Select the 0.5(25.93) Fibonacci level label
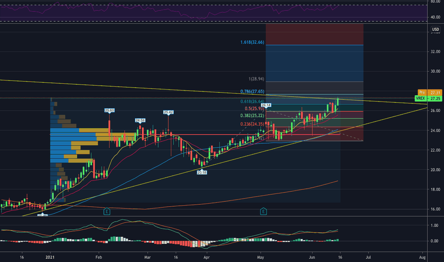Image resolution: width=444 pixels, height=262 pixels. click(x=254, y=109)
